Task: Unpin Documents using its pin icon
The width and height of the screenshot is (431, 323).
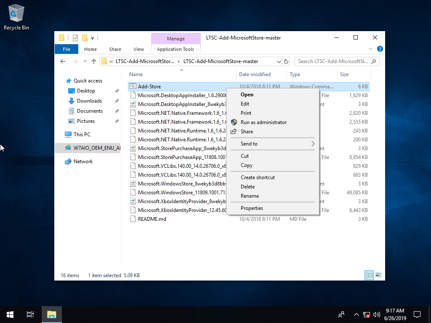Action: pyautogui.click(x=117, y=111)
